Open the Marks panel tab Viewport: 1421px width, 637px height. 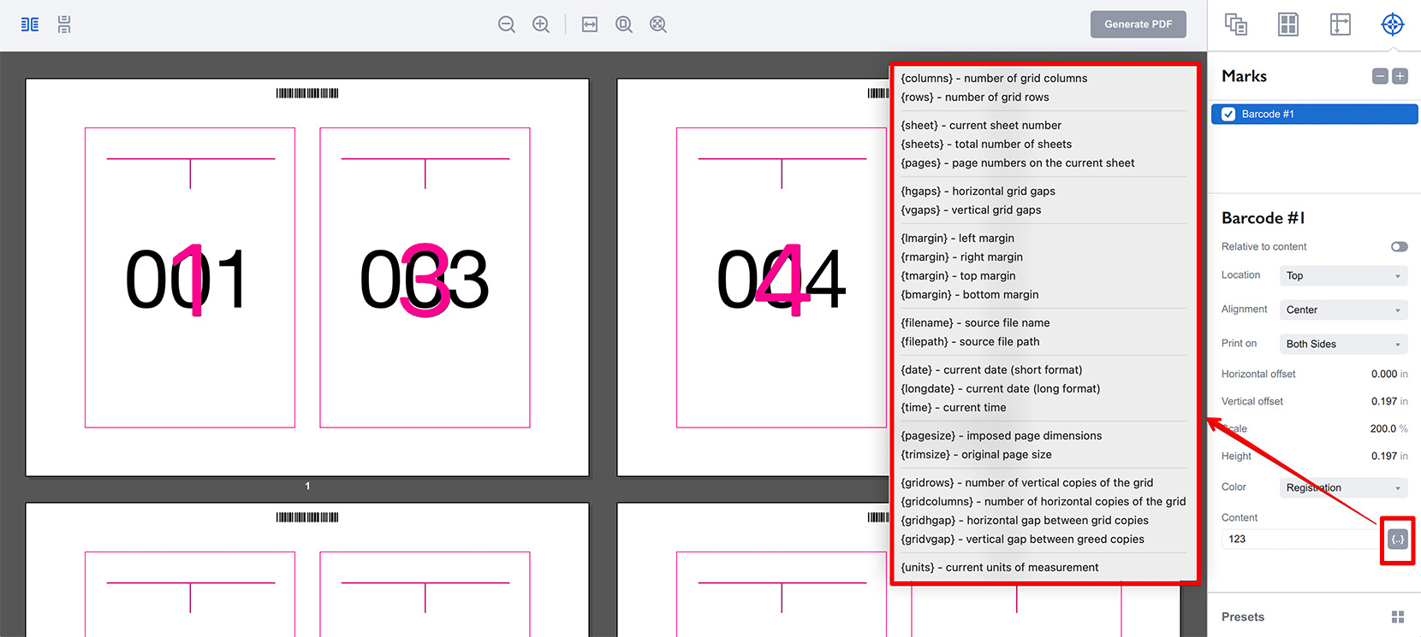click(x=1393, y=25)
